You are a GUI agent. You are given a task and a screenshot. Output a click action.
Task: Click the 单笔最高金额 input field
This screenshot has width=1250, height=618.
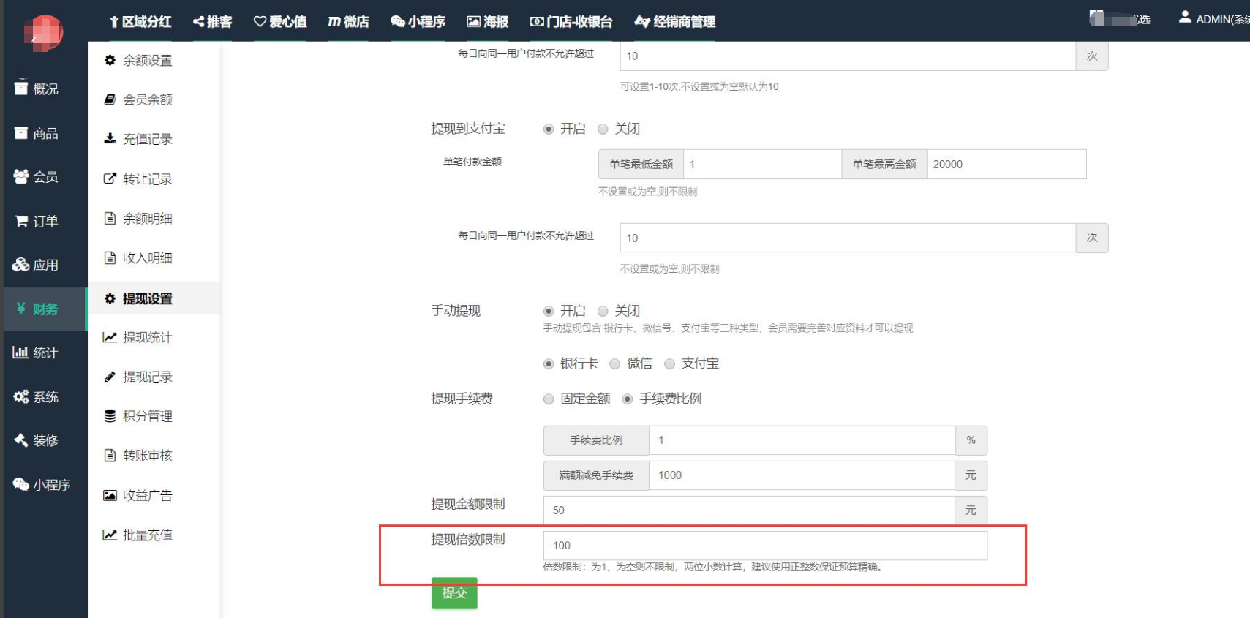1006,165
